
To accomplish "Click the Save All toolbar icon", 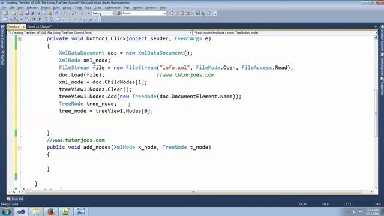I will (x=32, y=13).
